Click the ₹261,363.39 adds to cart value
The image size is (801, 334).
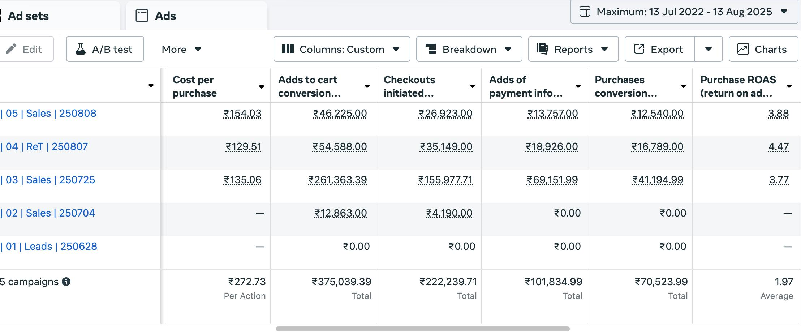(337, 180)
